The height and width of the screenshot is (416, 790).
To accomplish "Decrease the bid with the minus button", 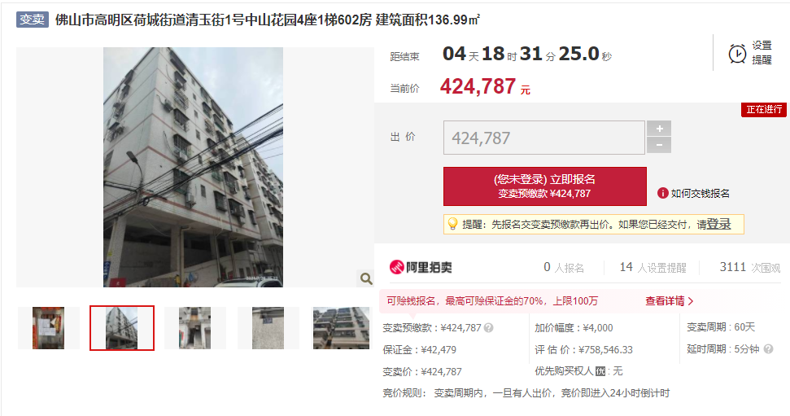I will tap(659, 145).
